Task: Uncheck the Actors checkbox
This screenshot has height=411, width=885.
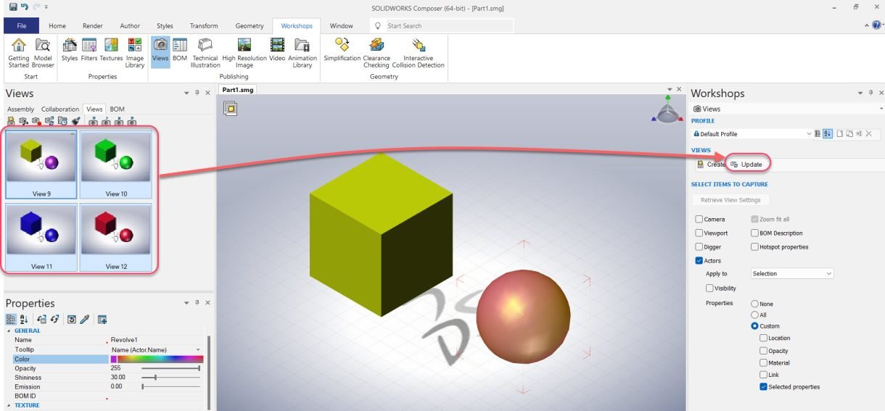Action: (x=699, y=260)
